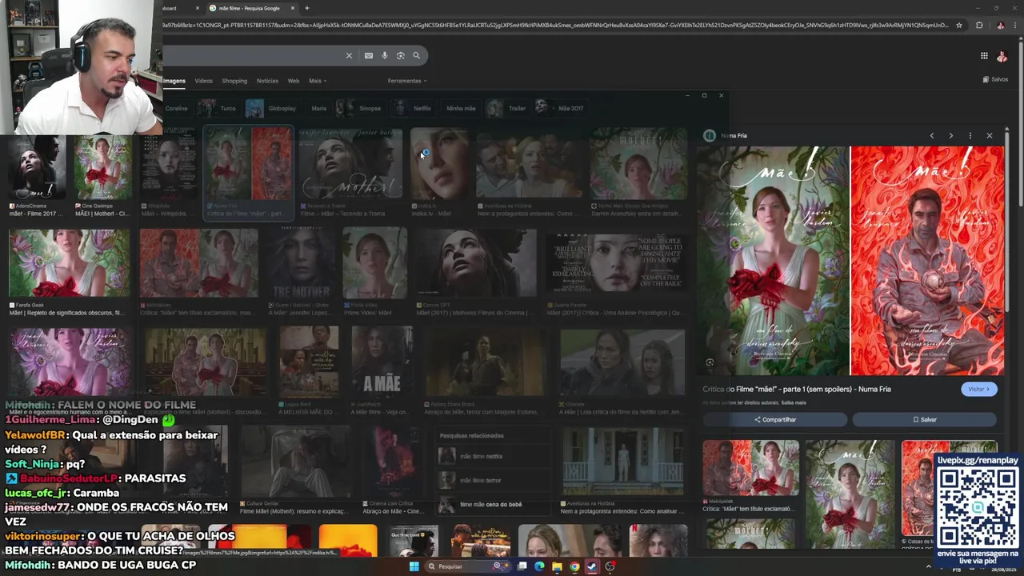Select the Netflix filter chip
Image resolution: width=1024 pixels, height=576 pixels.
tap(412, 108)
